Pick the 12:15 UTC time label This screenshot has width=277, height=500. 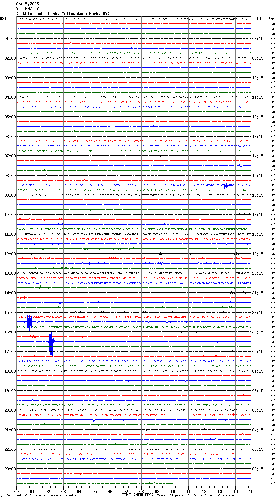click(258, 117)
